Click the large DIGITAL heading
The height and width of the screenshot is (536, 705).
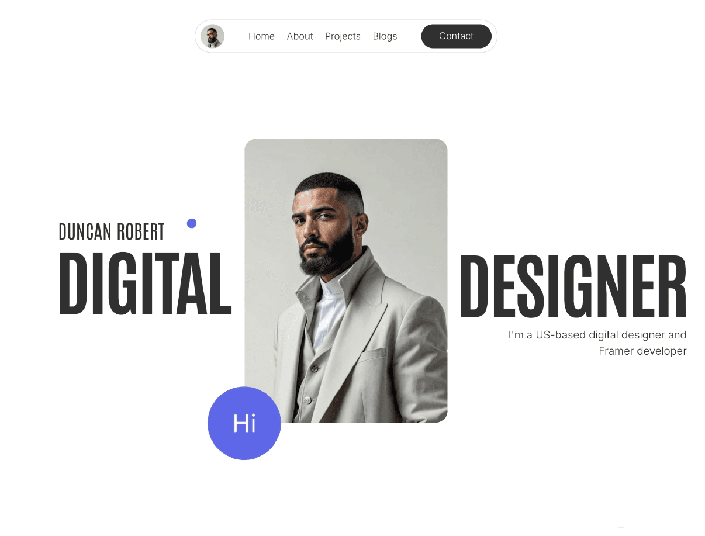(145, 283)
